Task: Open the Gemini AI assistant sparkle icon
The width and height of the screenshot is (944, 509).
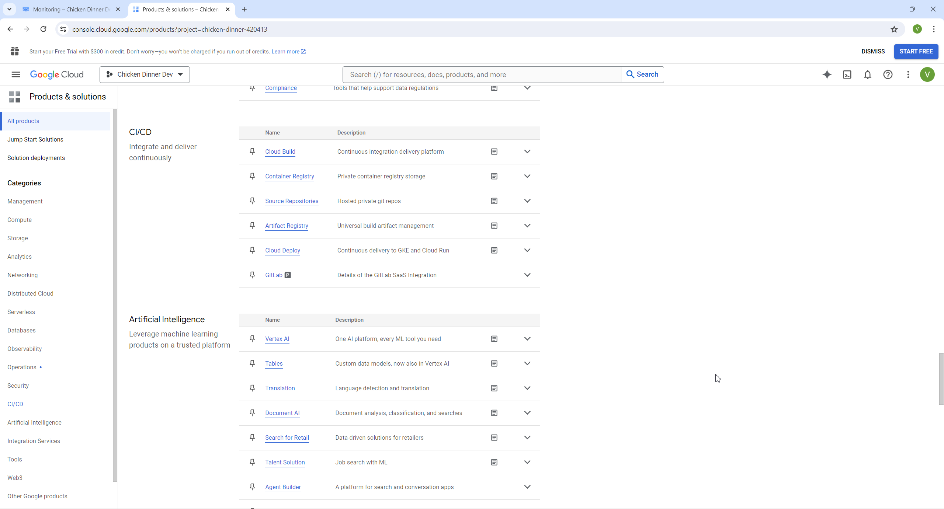Action: (x=827, y=74)
